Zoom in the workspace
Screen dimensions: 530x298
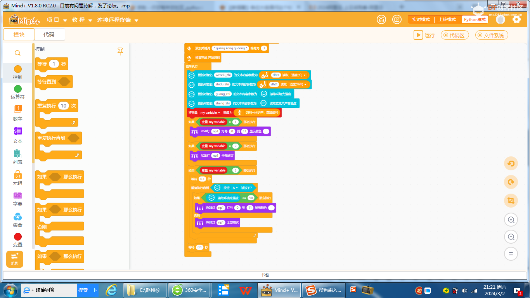coord(511,220)
